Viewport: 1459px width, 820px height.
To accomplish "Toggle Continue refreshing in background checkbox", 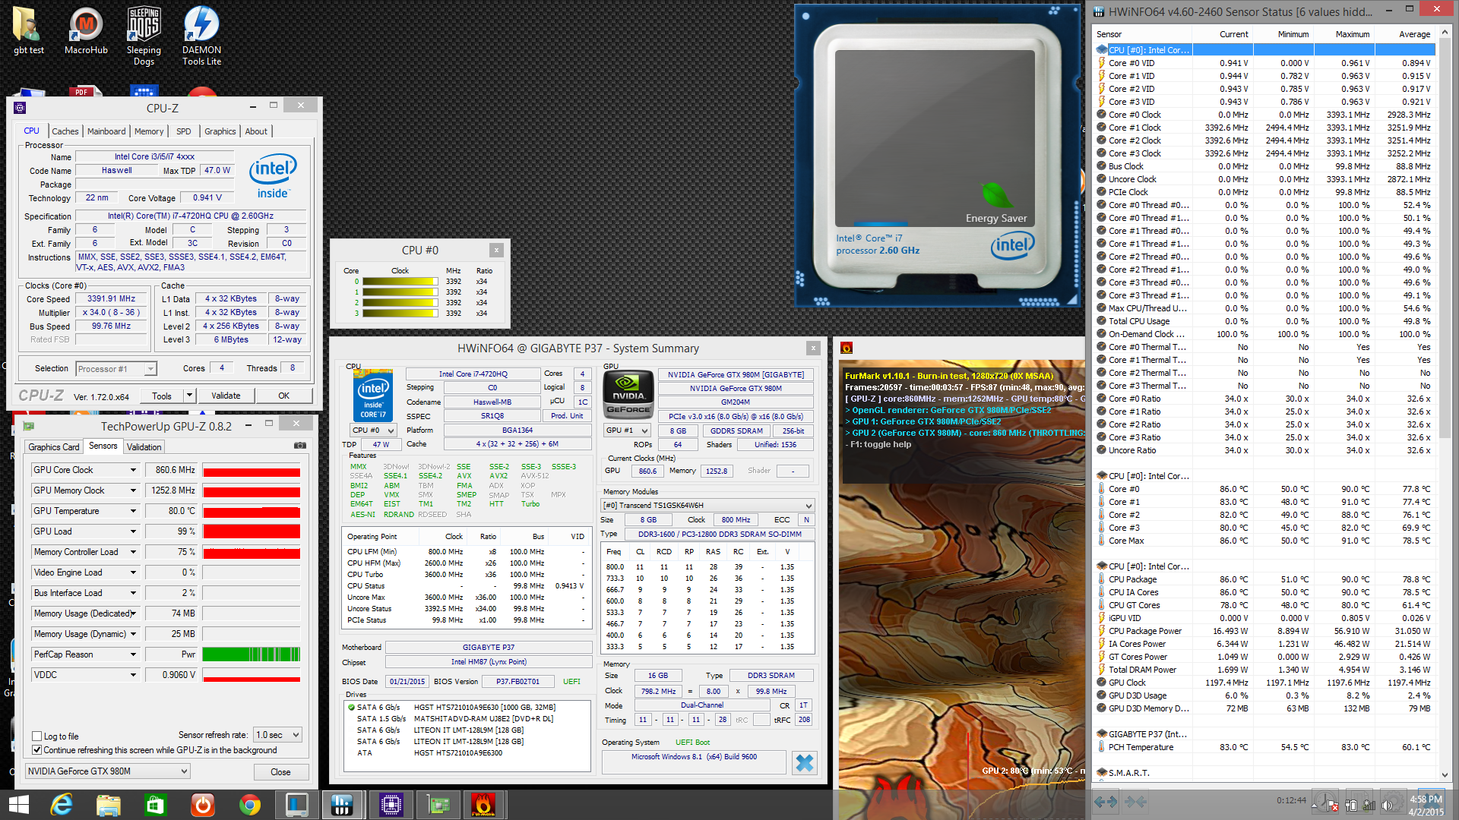I will click(x=36, y=749).
